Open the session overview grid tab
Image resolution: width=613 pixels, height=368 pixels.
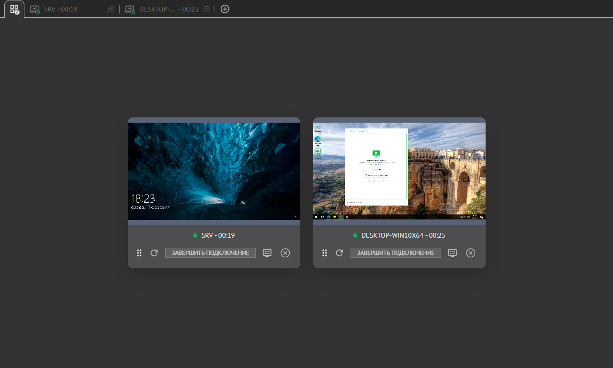click(x=14, y=9)
